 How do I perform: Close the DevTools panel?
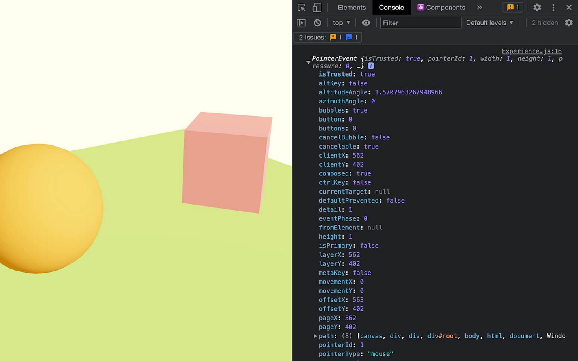pos(569,8)
